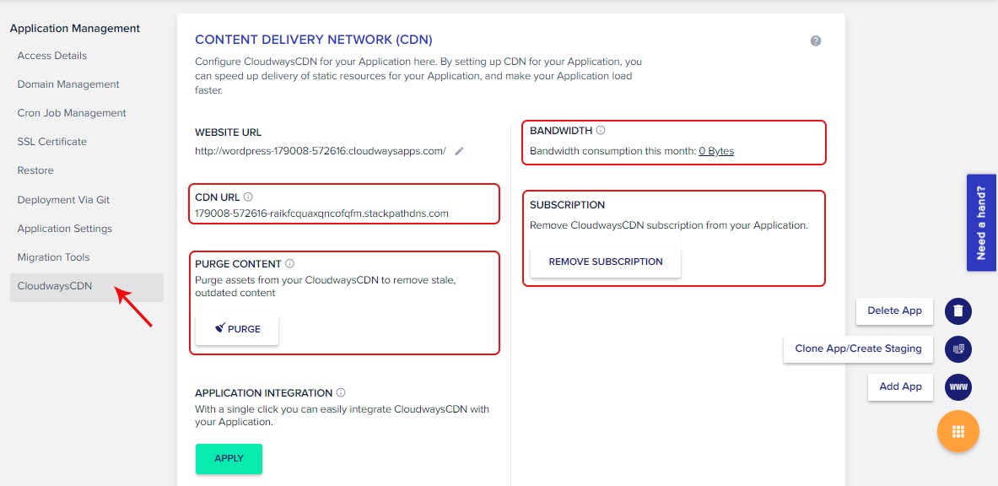The image size is (998, 486).
Task: Click the Need a hand? tab
Action: click(x=980, y=222)
